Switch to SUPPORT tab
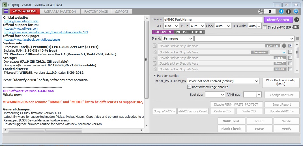Viewport: 303px width, 146px height. tap(122, 12)
